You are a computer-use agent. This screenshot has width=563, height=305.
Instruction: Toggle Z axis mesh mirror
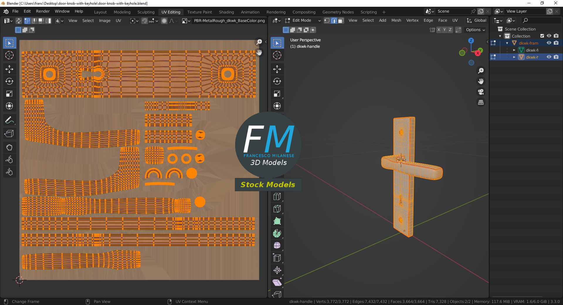[450, 30]
